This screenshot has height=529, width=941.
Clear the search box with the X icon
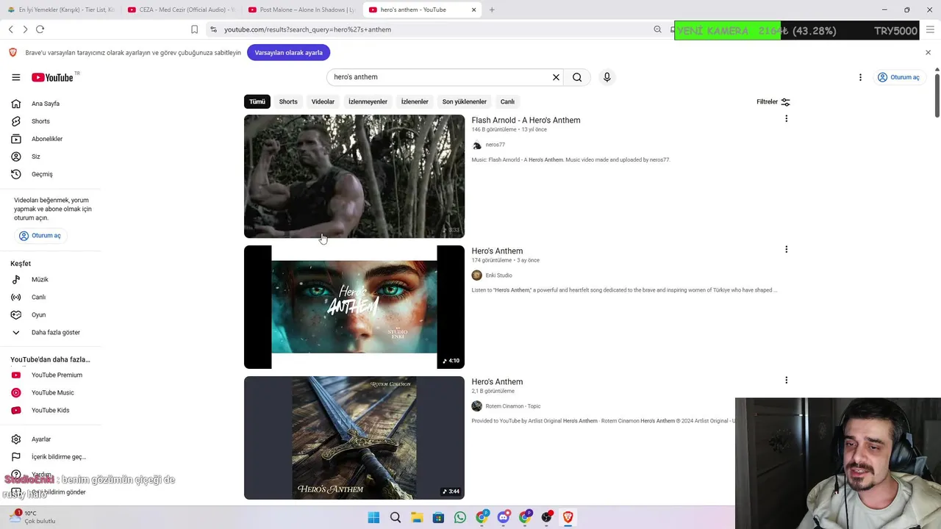(x=556, y=77)
